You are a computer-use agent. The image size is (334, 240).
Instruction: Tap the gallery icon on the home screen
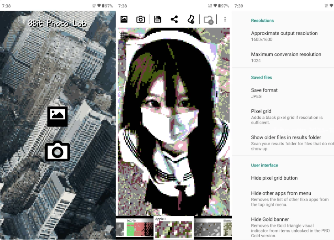click(57, 116)
